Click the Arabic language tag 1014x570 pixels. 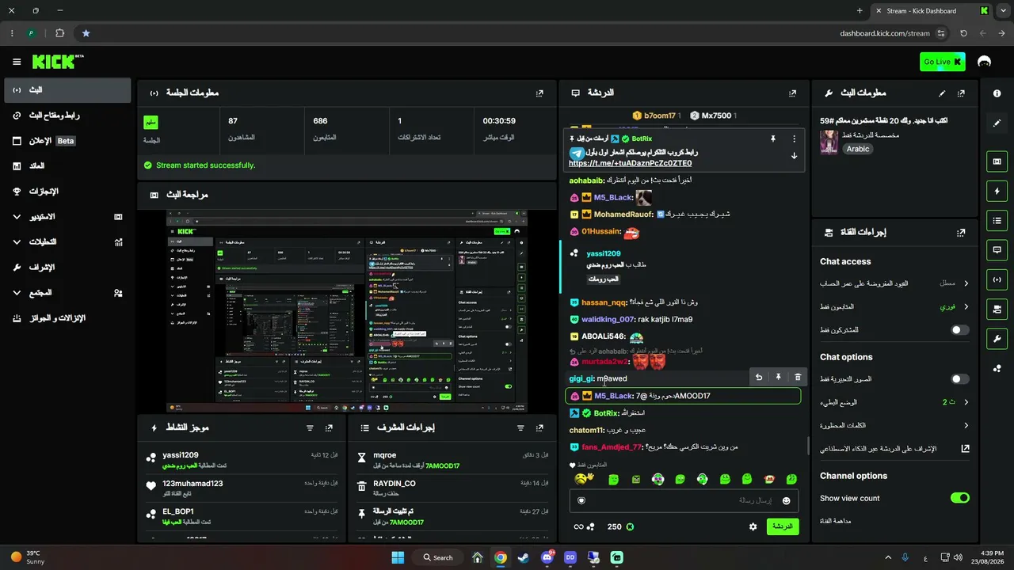(858, 149)
